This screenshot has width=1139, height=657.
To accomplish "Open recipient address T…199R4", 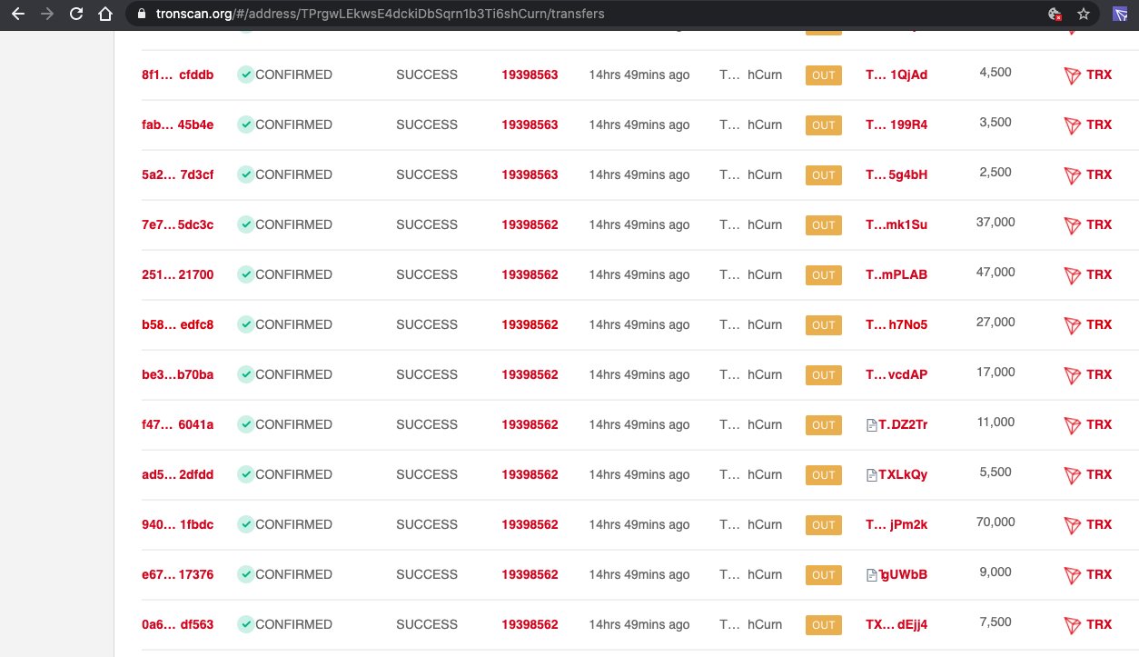I will point(896,124).
